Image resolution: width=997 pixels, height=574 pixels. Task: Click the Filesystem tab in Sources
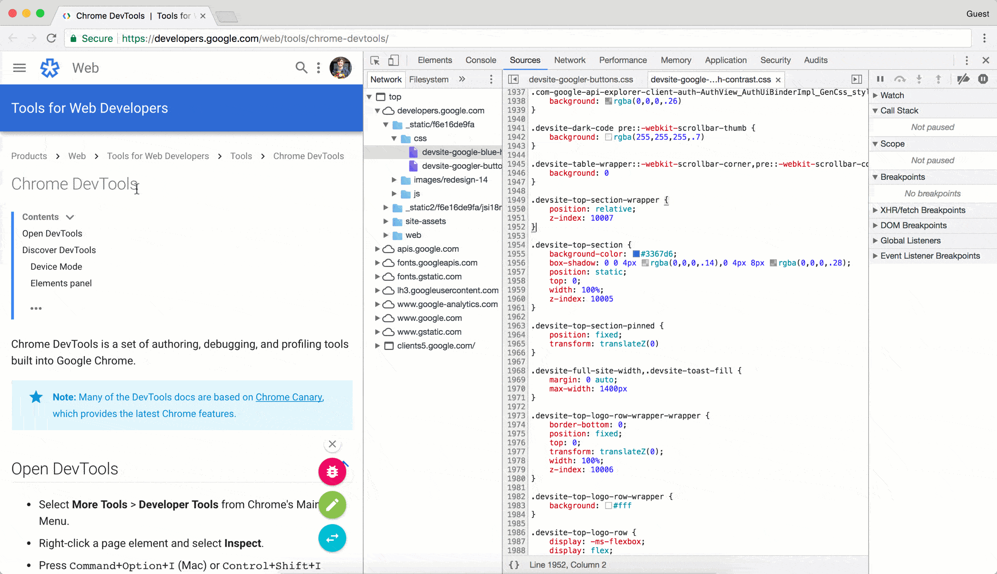[428, 79]
